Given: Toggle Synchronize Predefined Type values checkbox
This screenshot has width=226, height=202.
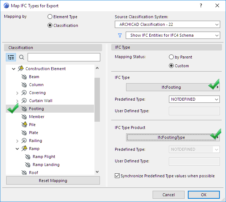Looking at the screenshot, I should 117,176.
